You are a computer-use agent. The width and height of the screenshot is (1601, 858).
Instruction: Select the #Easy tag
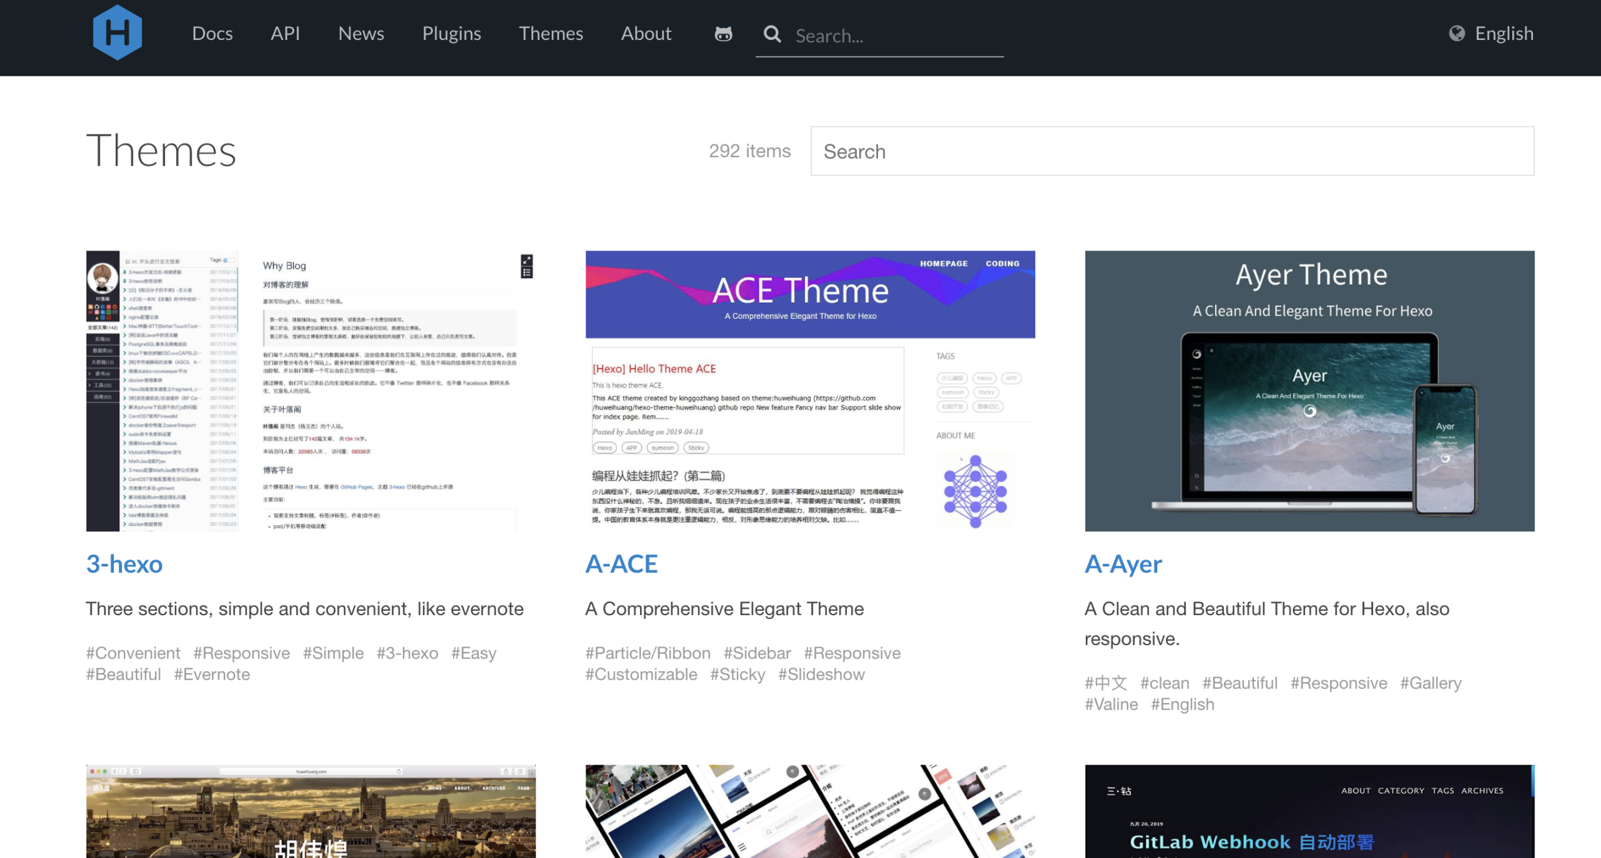coord(473,653)
